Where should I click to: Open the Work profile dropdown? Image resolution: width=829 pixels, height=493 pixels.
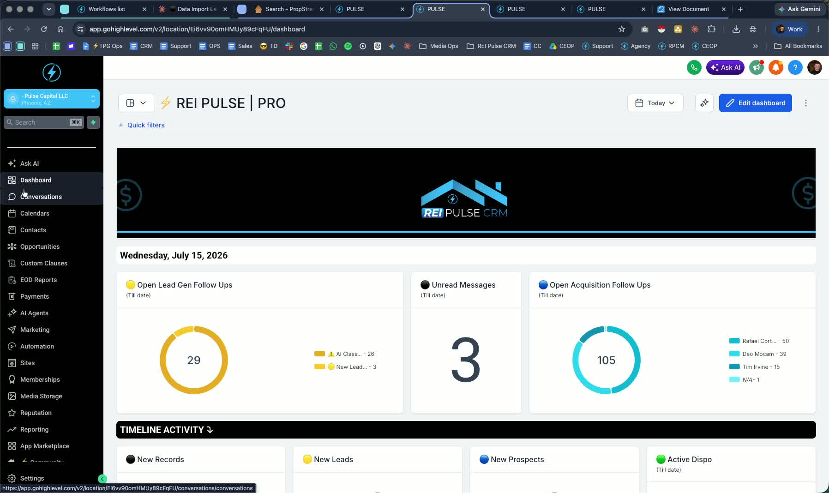click(790, 29)
